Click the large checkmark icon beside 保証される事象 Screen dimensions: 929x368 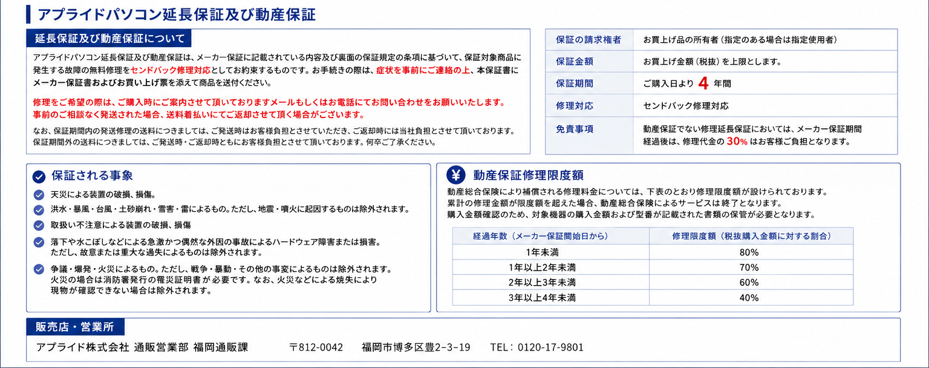coord(39,177)
